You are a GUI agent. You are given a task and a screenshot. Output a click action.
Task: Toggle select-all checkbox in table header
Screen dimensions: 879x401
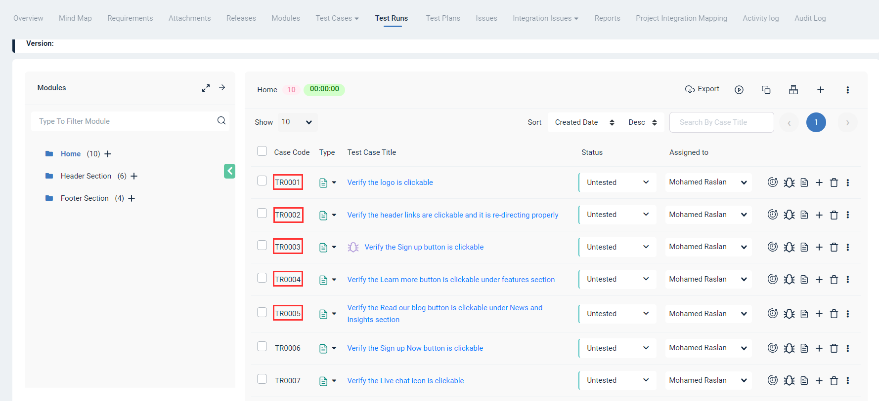262,151
